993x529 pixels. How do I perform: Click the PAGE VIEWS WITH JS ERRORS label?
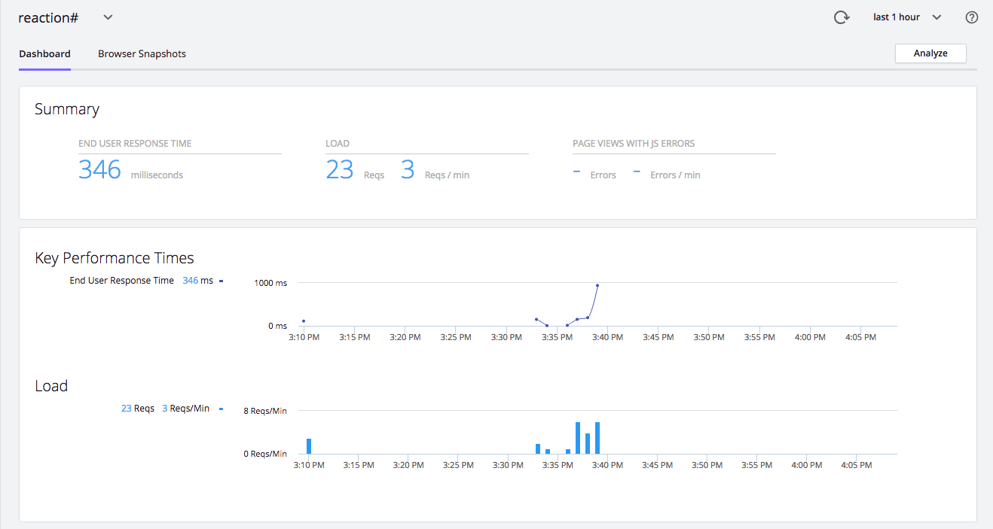[x=634, y=144]
